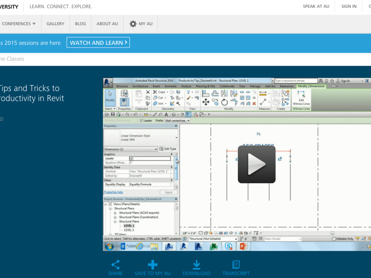Click the InfoCenter keyword search field

coord(296,81)
